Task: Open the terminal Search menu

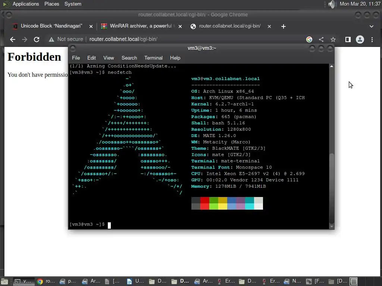Action: point(129,58)
